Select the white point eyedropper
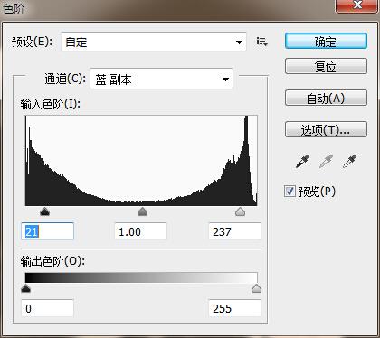The image size is (380, 338). tap(349, 162)
